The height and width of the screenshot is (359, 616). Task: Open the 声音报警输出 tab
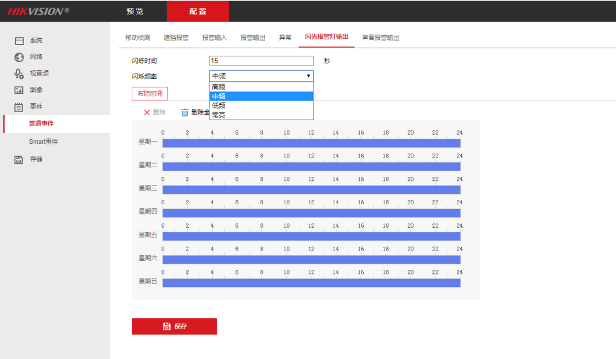pos(381,37)
